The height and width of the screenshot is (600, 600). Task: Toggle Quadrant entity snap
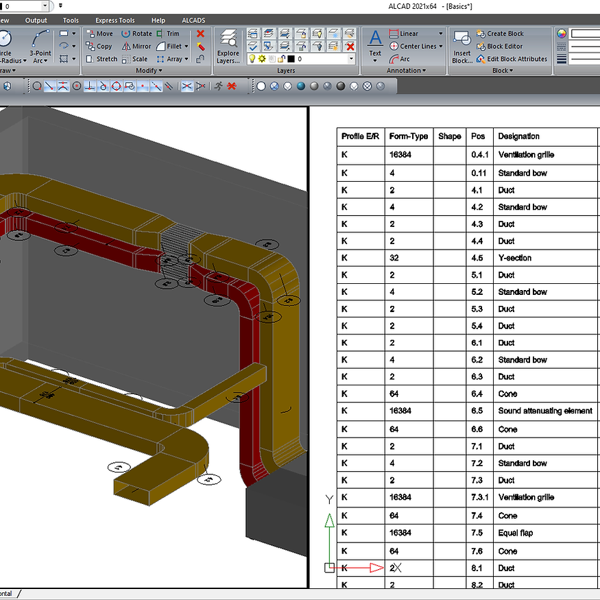click(117, 86)
